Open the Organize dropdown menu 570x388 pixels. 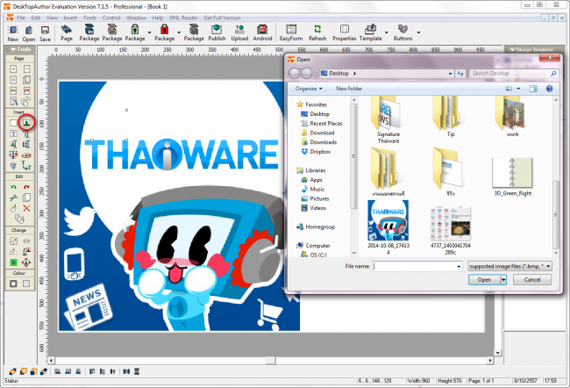click(309, 89)
